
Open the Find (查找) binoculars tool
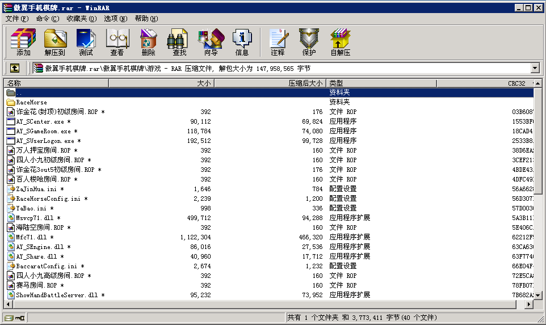179,43
